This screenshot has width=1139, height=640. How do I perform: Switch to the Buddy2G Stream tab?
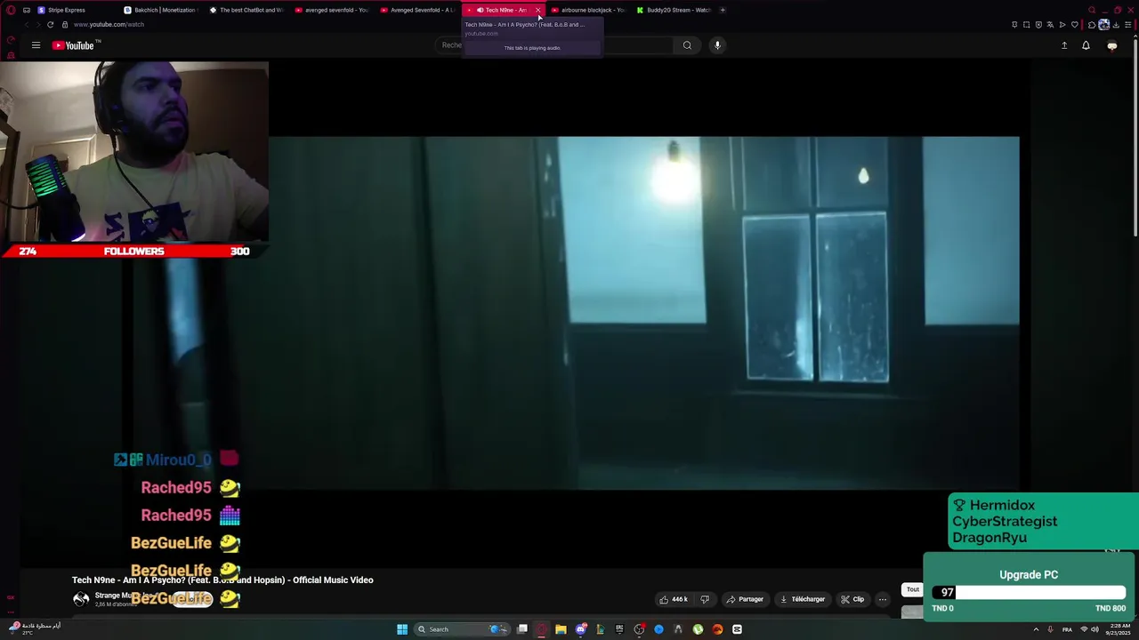click(673, 10)
